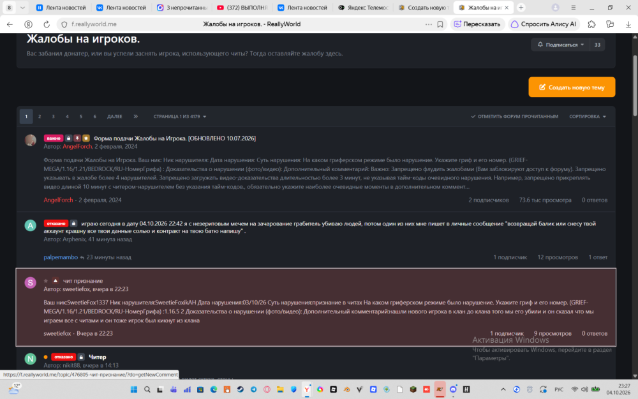Open File Explorer from the taskbar
Image resolution: width=638 pixels, height=399 pixels.
[280, 389]
